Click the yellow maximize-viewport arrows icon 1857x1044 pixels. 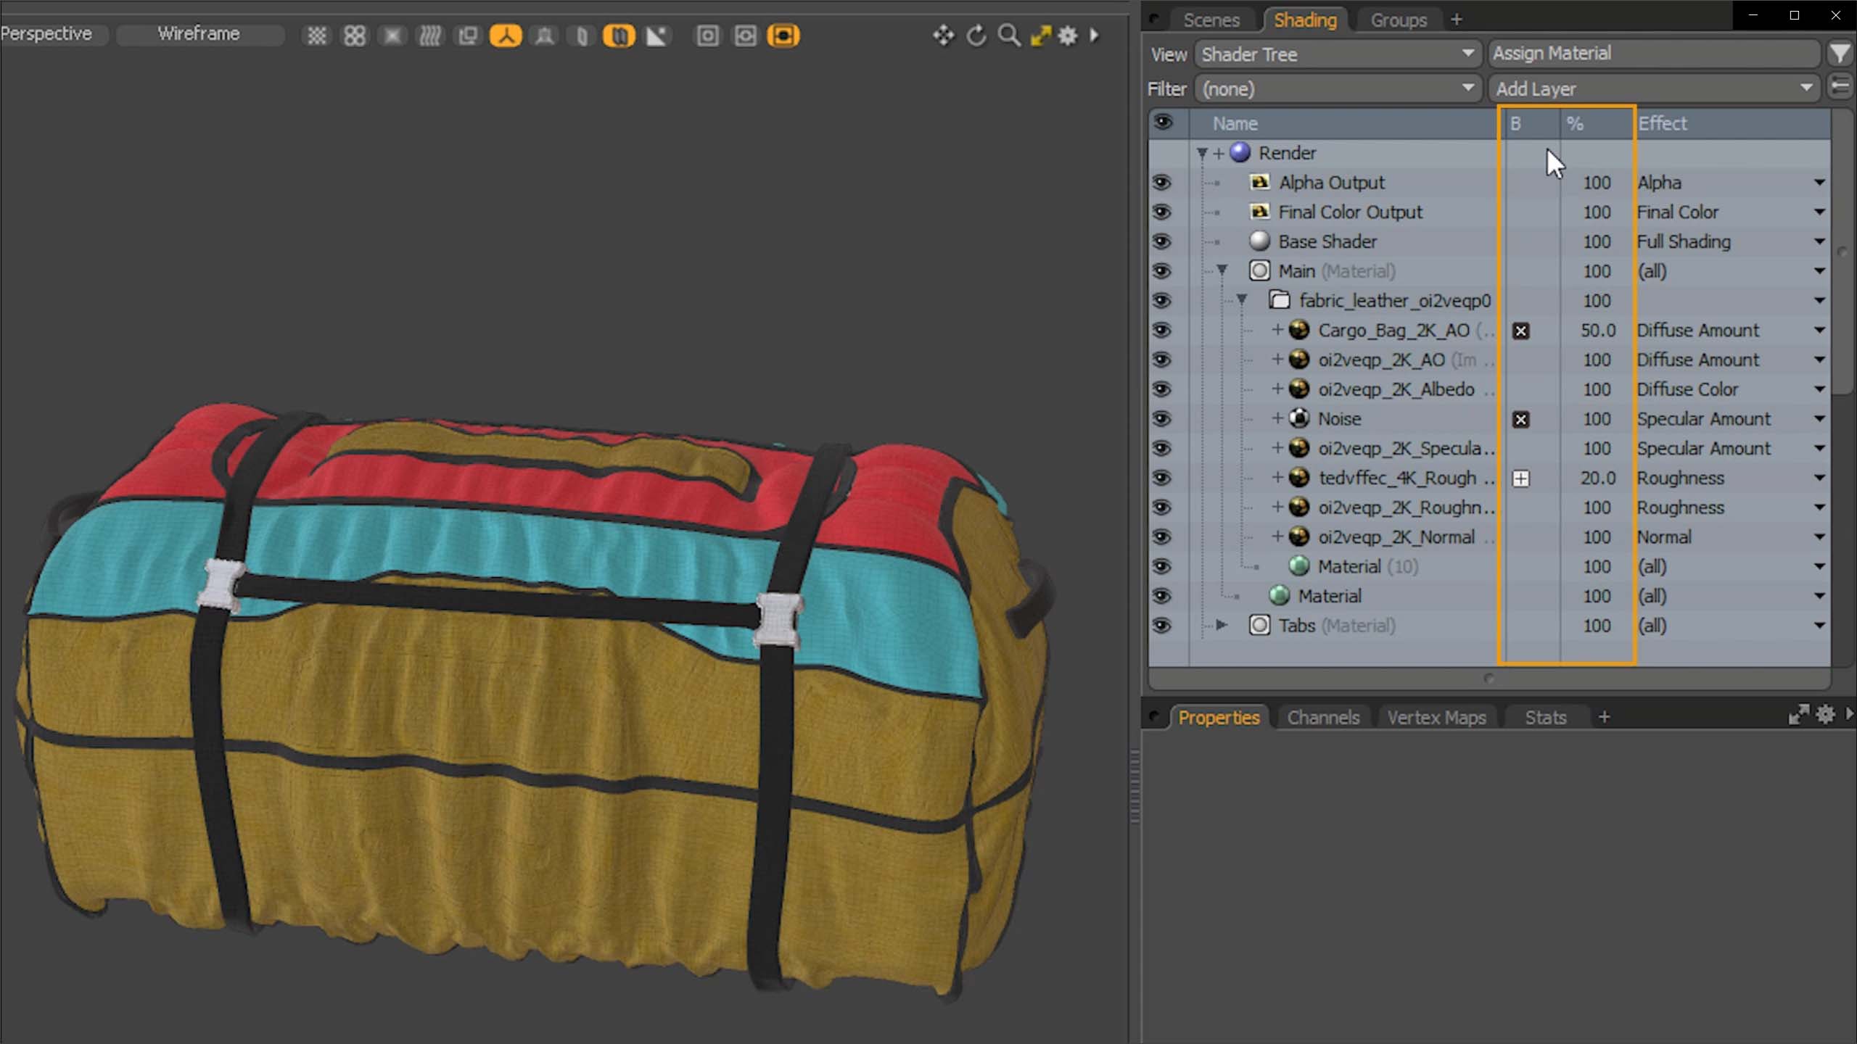1041,35
